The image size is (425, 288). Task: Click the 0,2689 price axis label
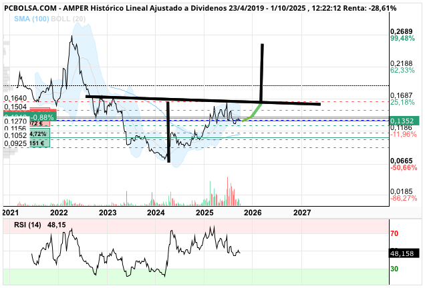(x=400, y=31)
